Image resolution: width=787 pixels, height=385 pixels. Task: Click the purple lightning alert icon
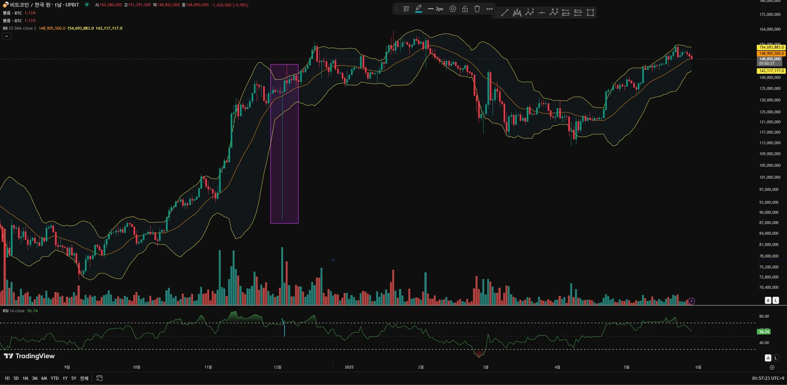point(691,301)
